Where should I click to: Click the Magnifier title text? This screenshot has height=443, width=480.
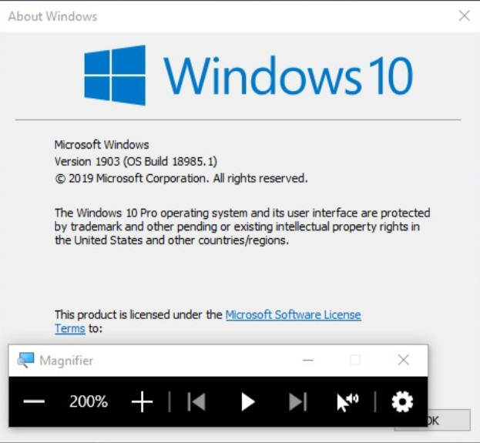pyautogui.click(x=66, y=361)
